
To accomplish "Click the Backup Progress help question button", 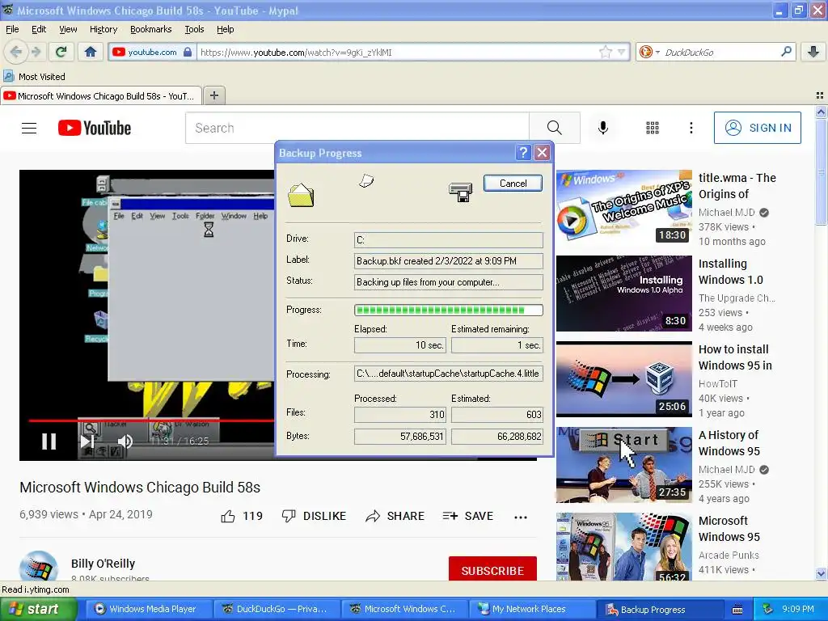I will pos(523,153).
